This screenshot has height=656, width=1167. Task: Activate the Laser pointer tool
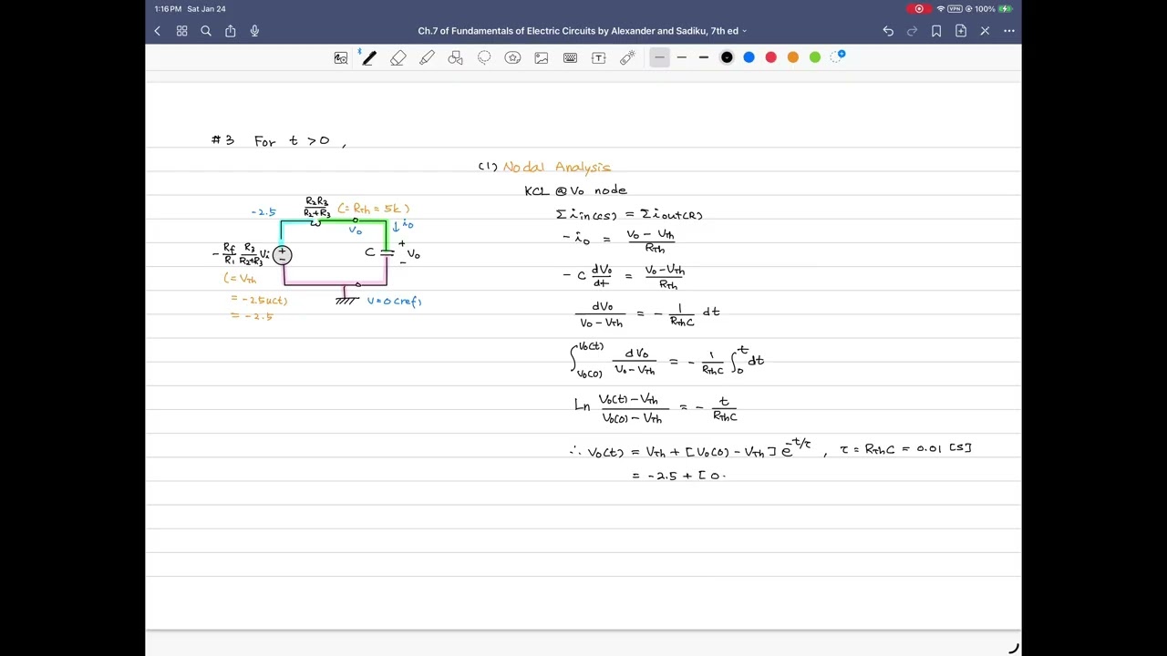coord(627,57)
